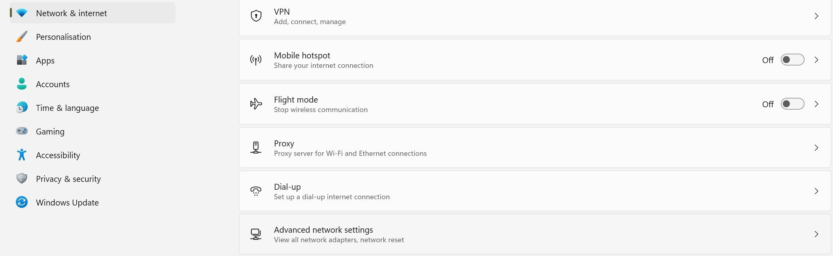Select the Dial-up phone icon
The height and width of the screenshot is (256, 833).
(256, 191)
